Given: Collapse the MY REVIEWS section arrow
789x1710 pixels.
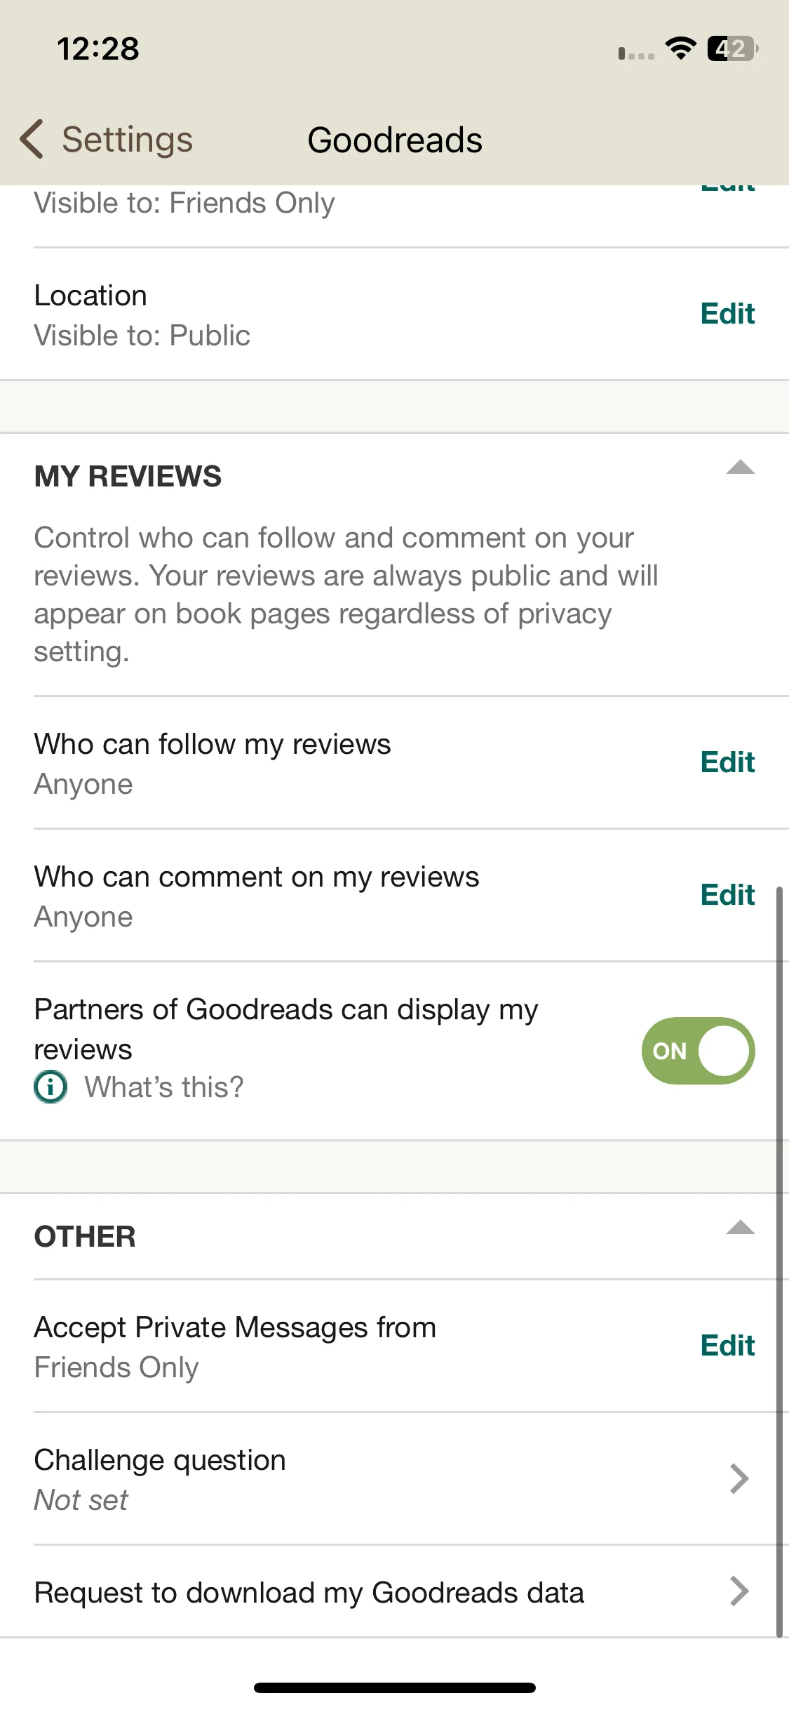Looking at the screenshot, I should [741, 468].
